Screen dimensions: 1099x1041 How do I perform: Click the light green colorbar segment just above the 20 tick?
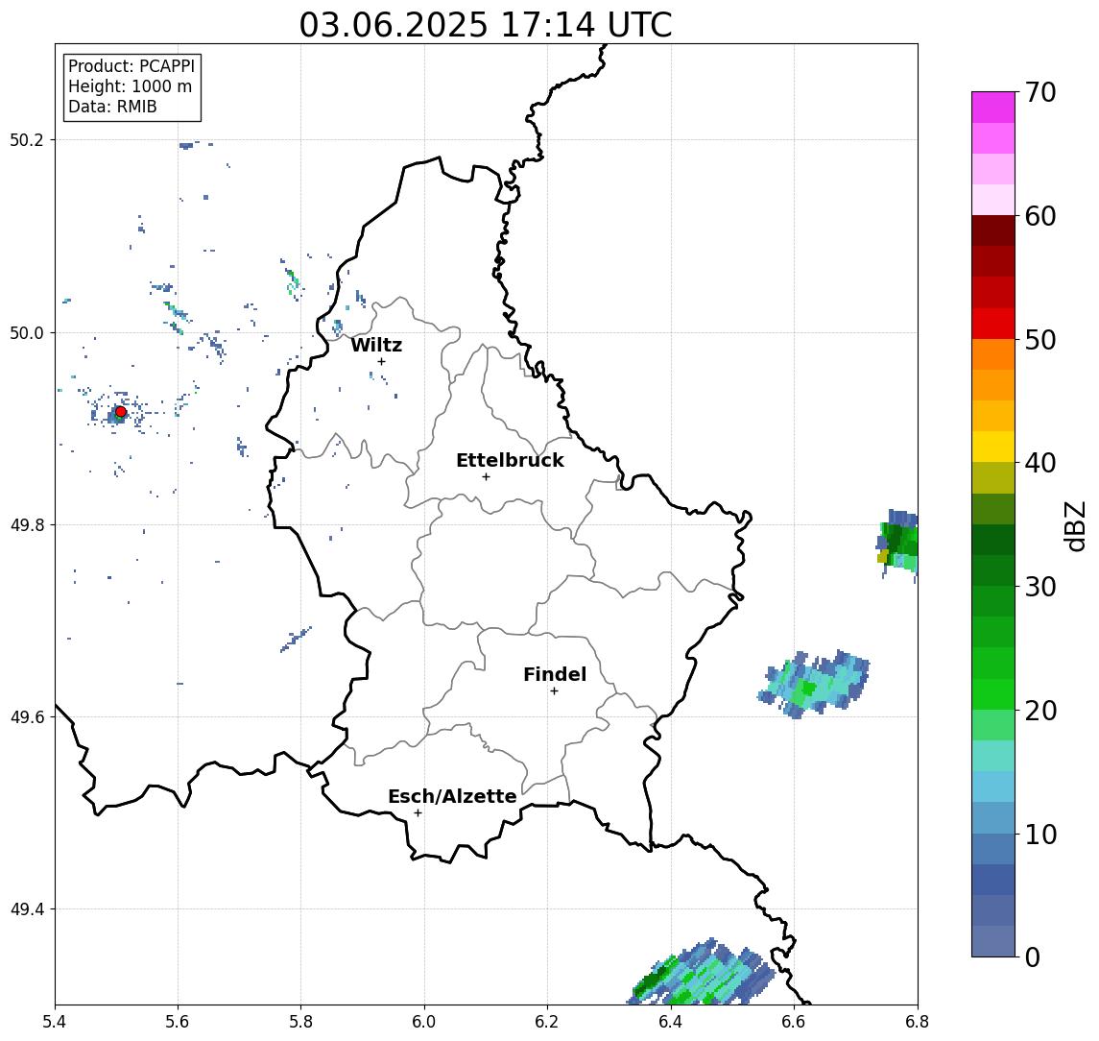pyautogui.click(x=993, y=694)
